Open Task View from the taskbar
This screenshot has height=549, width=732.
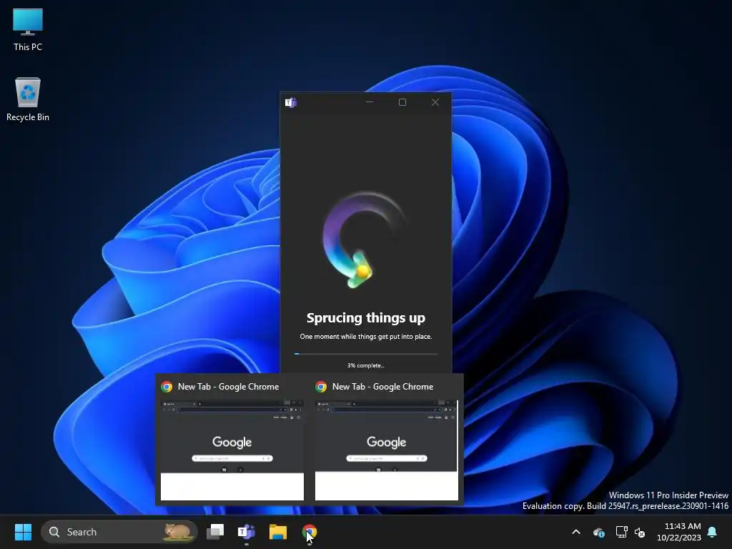(x=215, y=532)
